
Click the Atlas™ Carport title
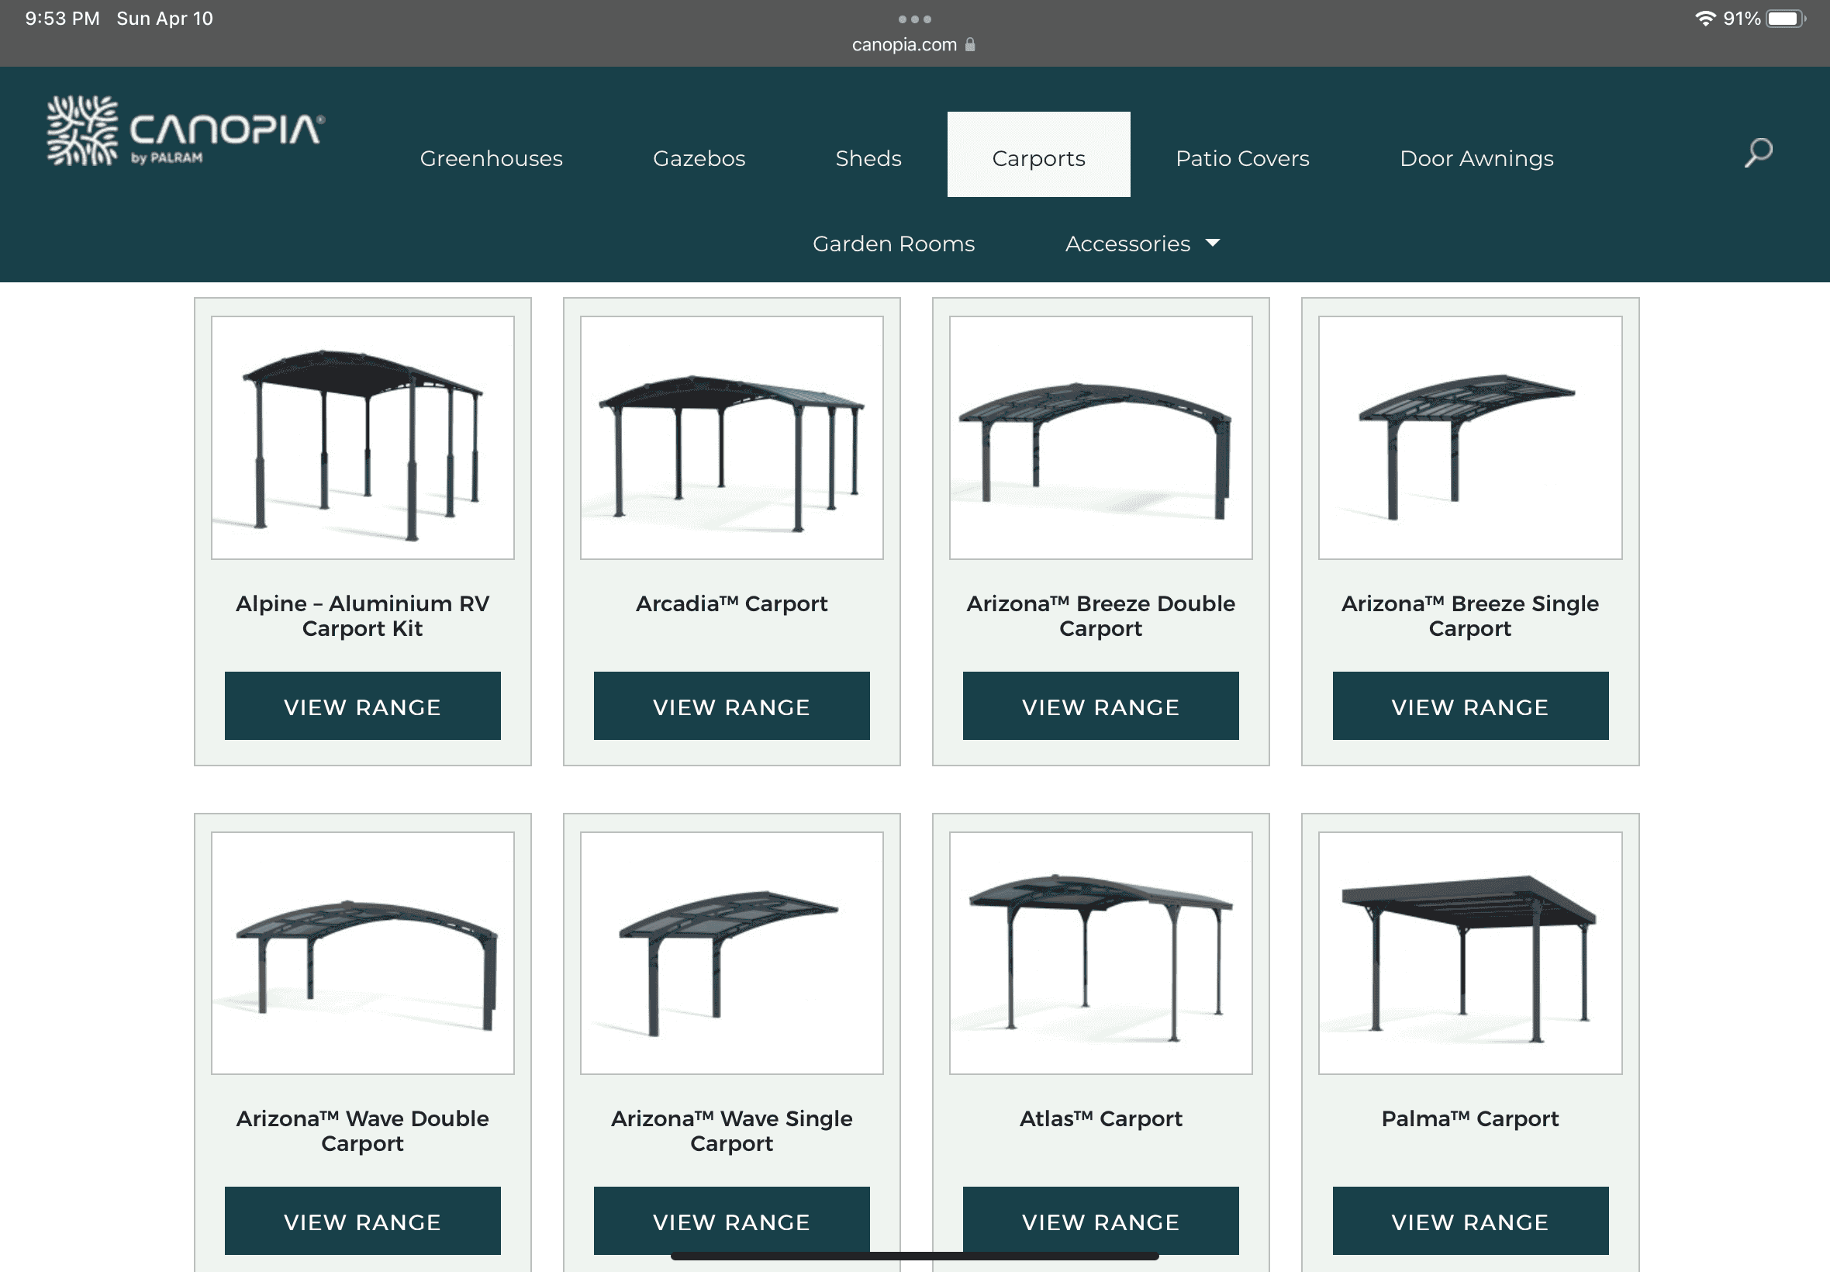pyautogui.click(x=1100, y=1118)
